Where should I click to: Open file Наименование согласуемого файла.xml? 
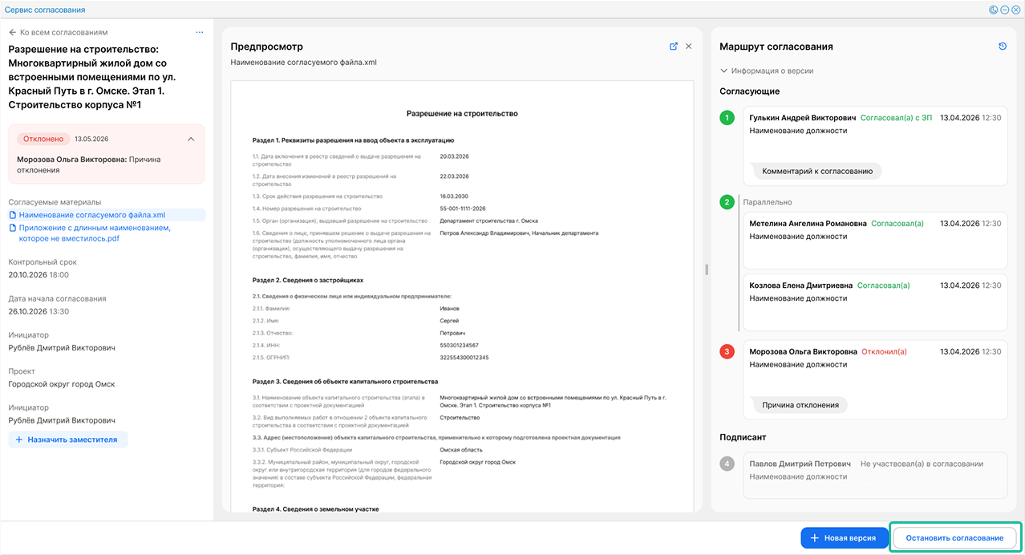[x=92, y=215]
